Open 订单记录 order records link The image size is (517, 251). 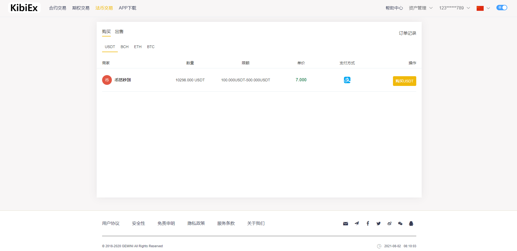coord(407,33)
